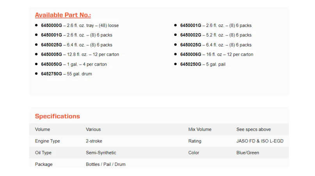
Task: Select left-column 6450025G 6.4 fl. oz. entry
Action: [x=77, y=45]
